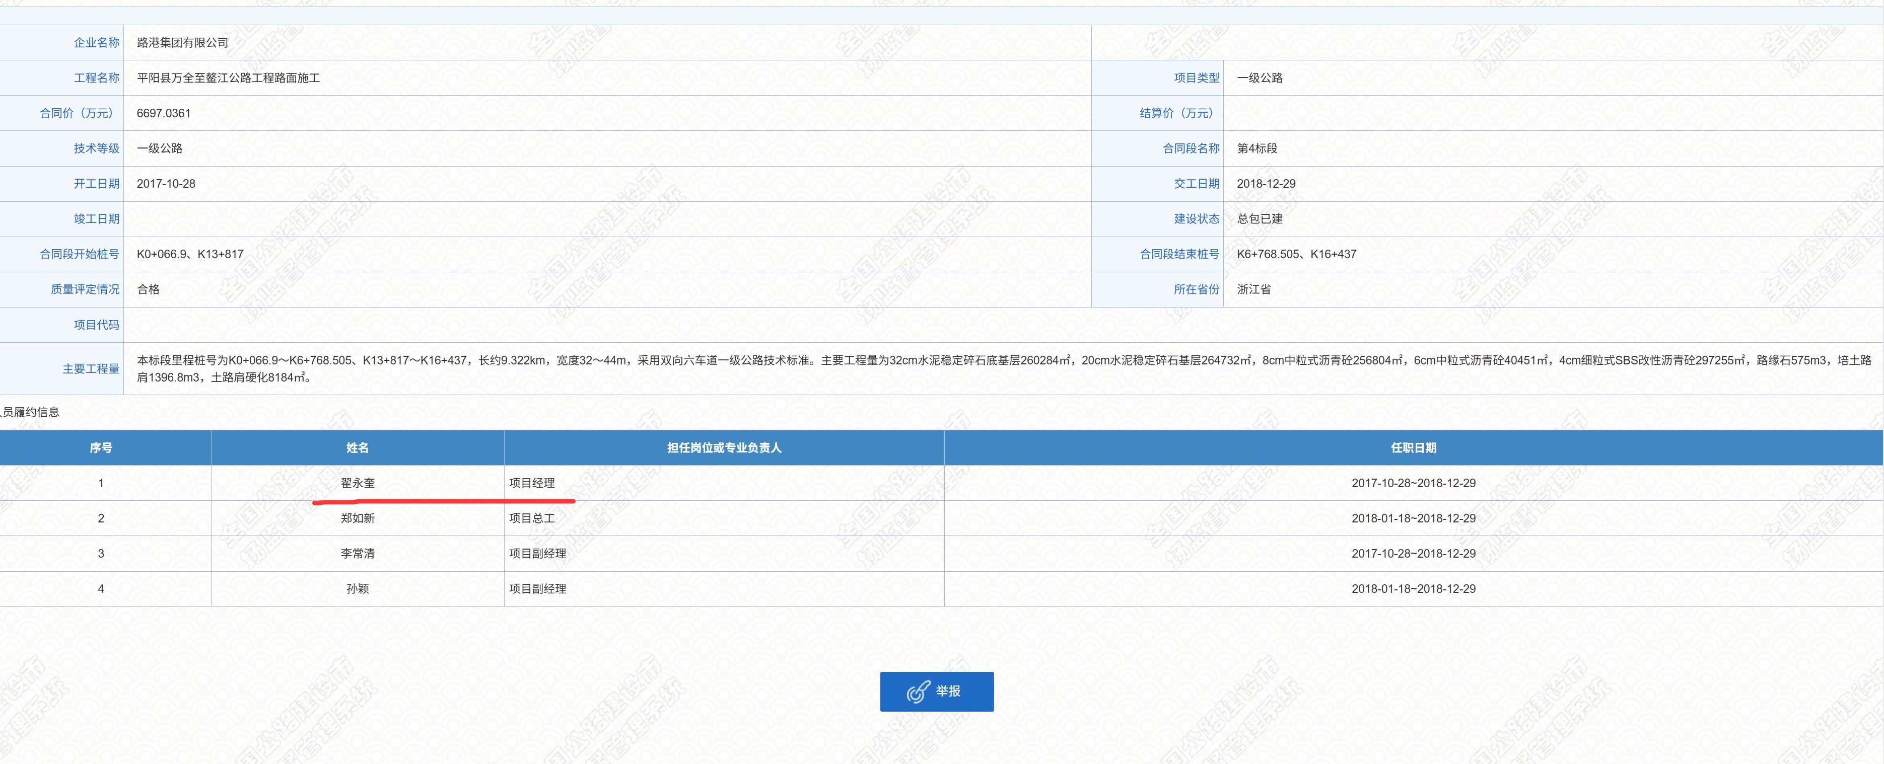
Task: Click the 序号 column header
Action: click(101, 447)
